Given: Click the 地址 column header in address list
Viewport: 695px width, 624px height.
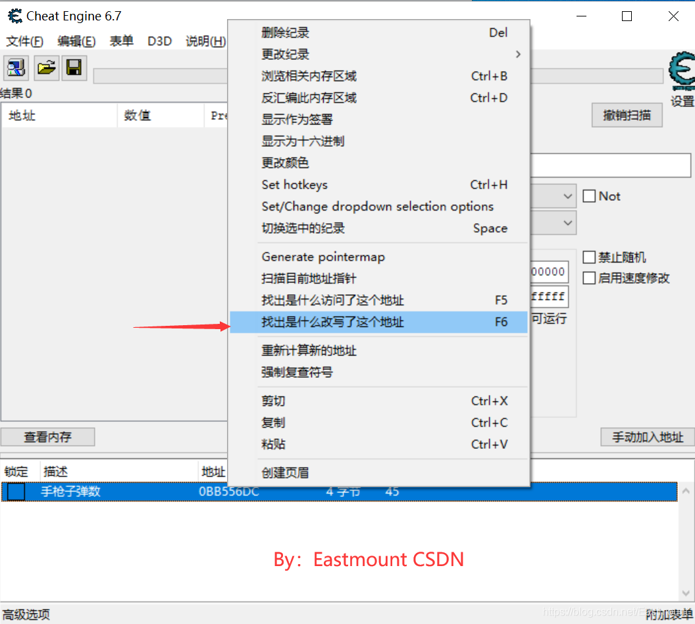Looking at the screenshot, I should (x=213, y=471).
